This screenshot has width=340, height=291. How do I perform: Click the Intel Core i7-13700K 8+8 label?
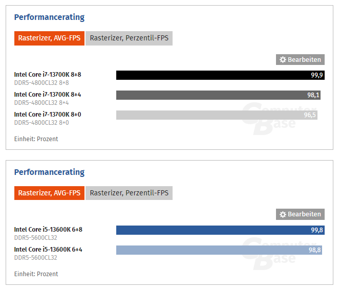pyautogui.click(x=48, y=75)
